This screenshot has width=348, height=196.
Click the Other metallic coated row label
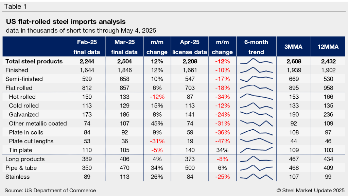point(38,123)
